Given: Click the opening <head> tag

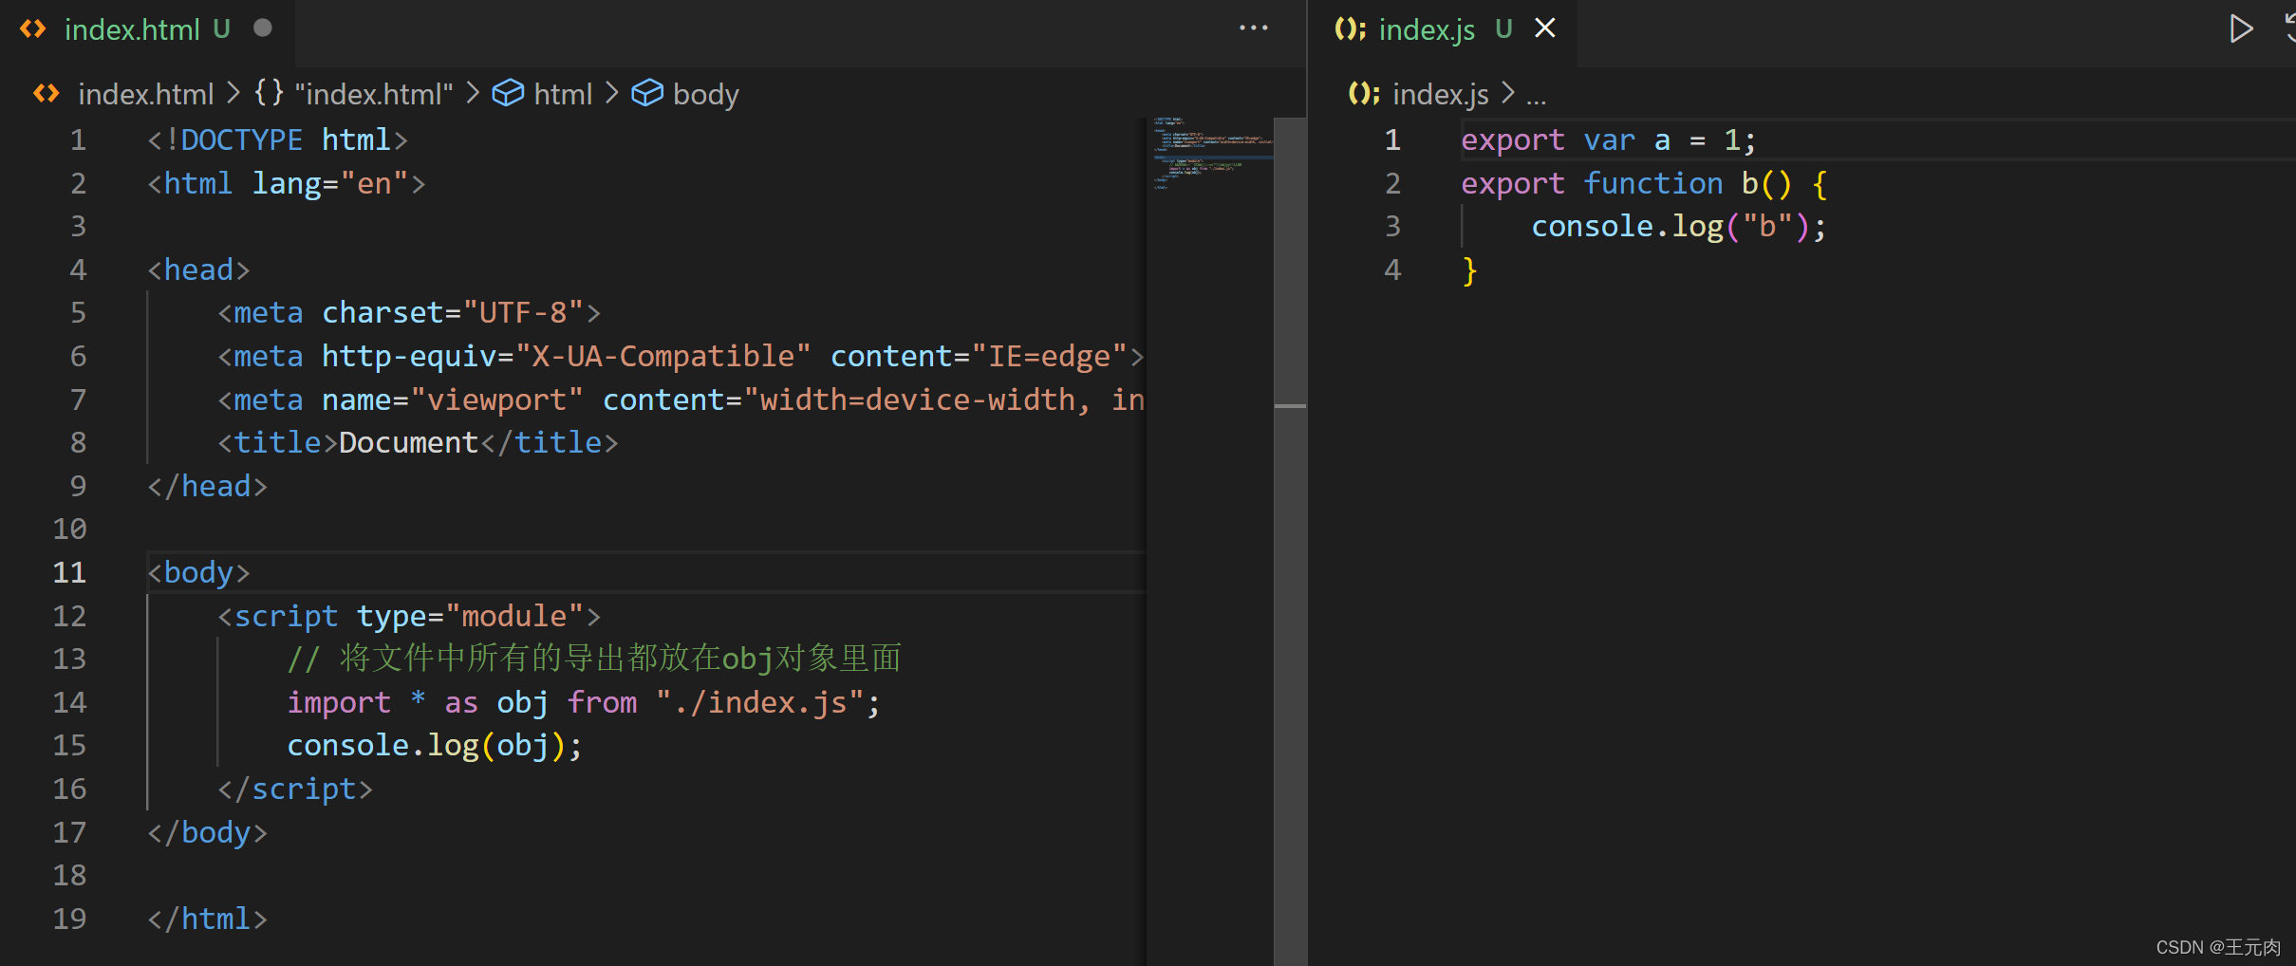Looking at the screenshot, I should 198,269.
